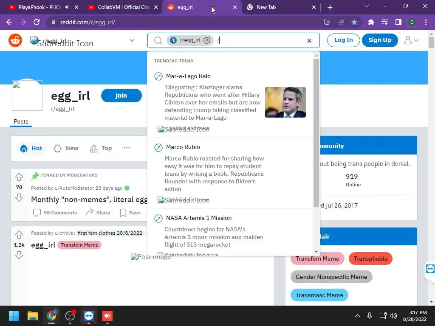Click the browser forward arrow

(23, 22)
